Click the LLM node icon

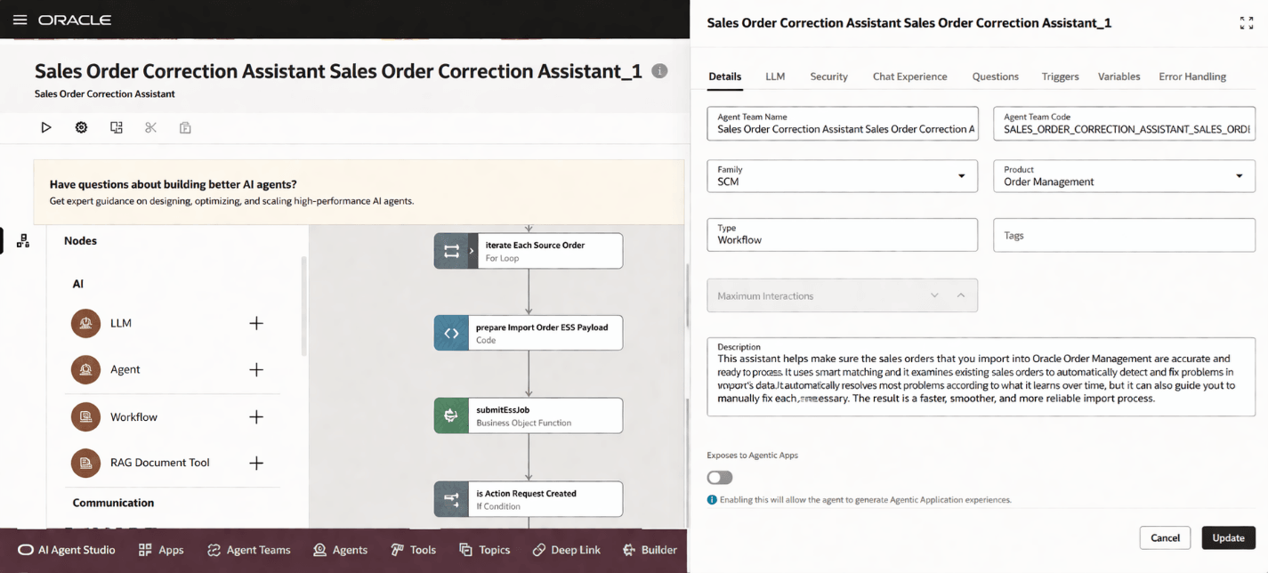pos(85,323)
